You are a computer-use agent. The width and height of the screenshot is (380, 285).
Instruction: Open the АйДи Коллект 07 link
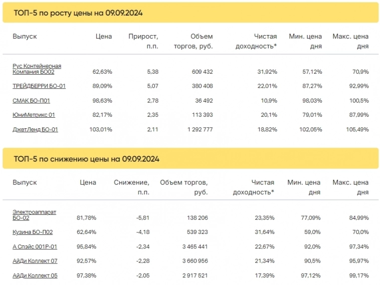(x=35, y=261)
